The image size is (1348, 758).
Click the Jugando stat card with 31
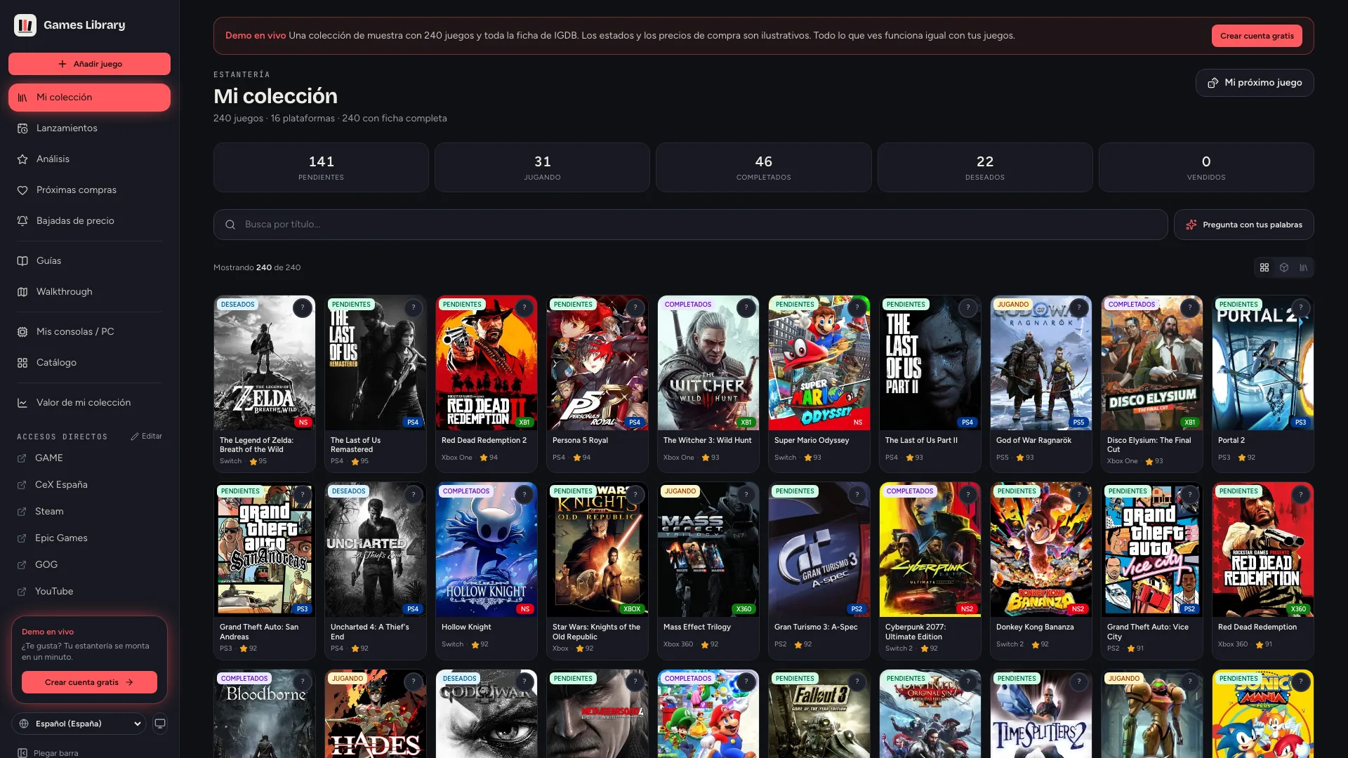pyautogui.click(x=542, y=168)
